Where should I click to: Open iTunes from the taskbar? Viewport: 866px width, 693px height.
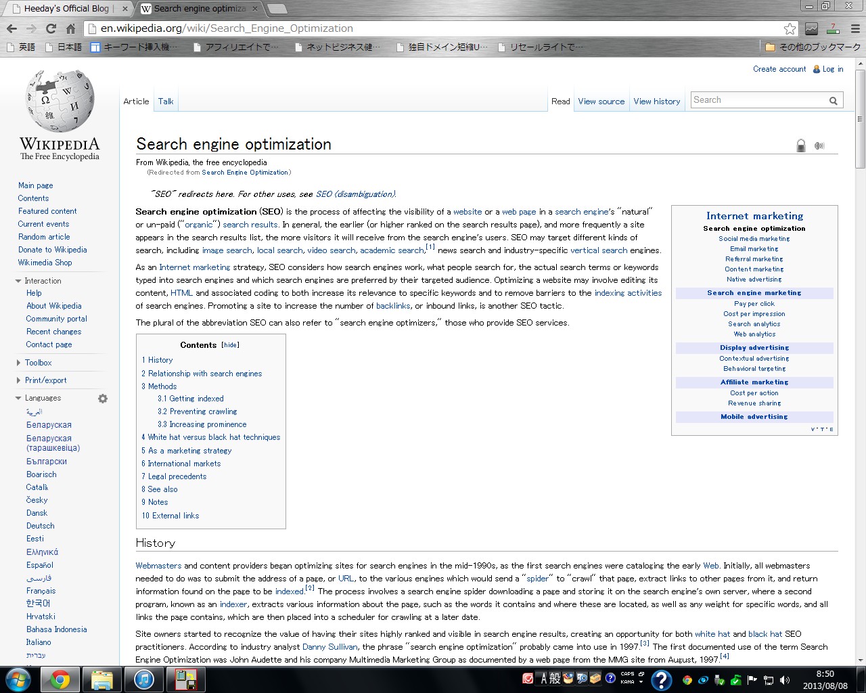pos(143,679)
